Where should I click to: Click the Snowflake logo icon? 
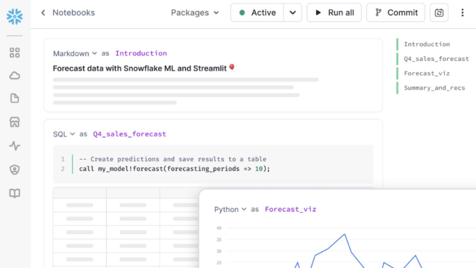pos(15,16)
